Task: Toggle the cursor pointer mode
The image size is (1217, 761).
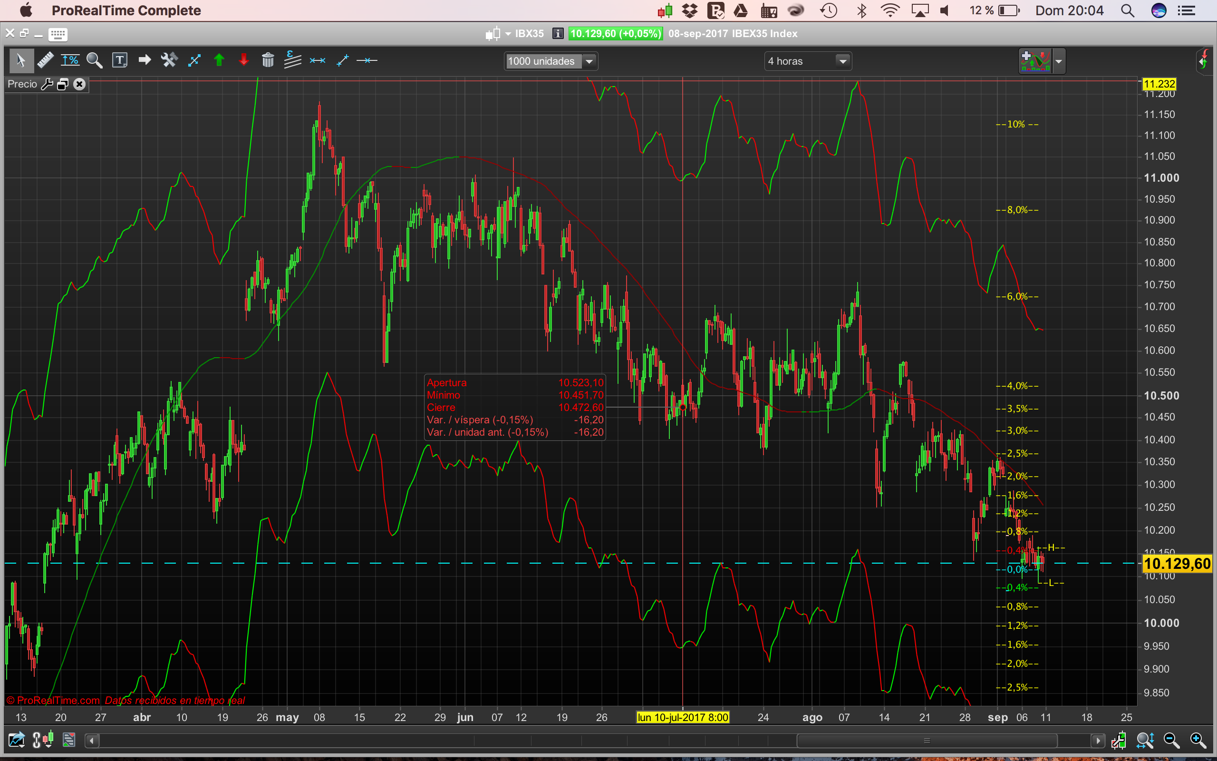Action: (20, 60)
